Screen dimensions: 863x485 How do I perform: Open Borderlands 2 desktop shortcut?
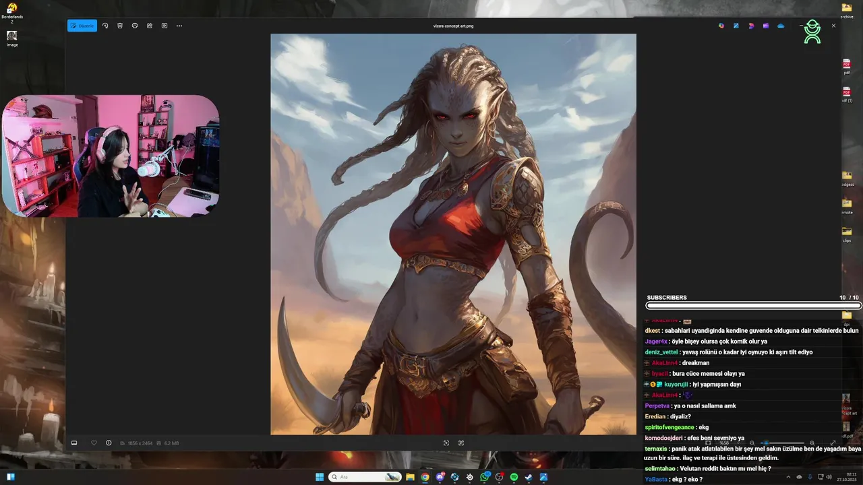(11, 12)
